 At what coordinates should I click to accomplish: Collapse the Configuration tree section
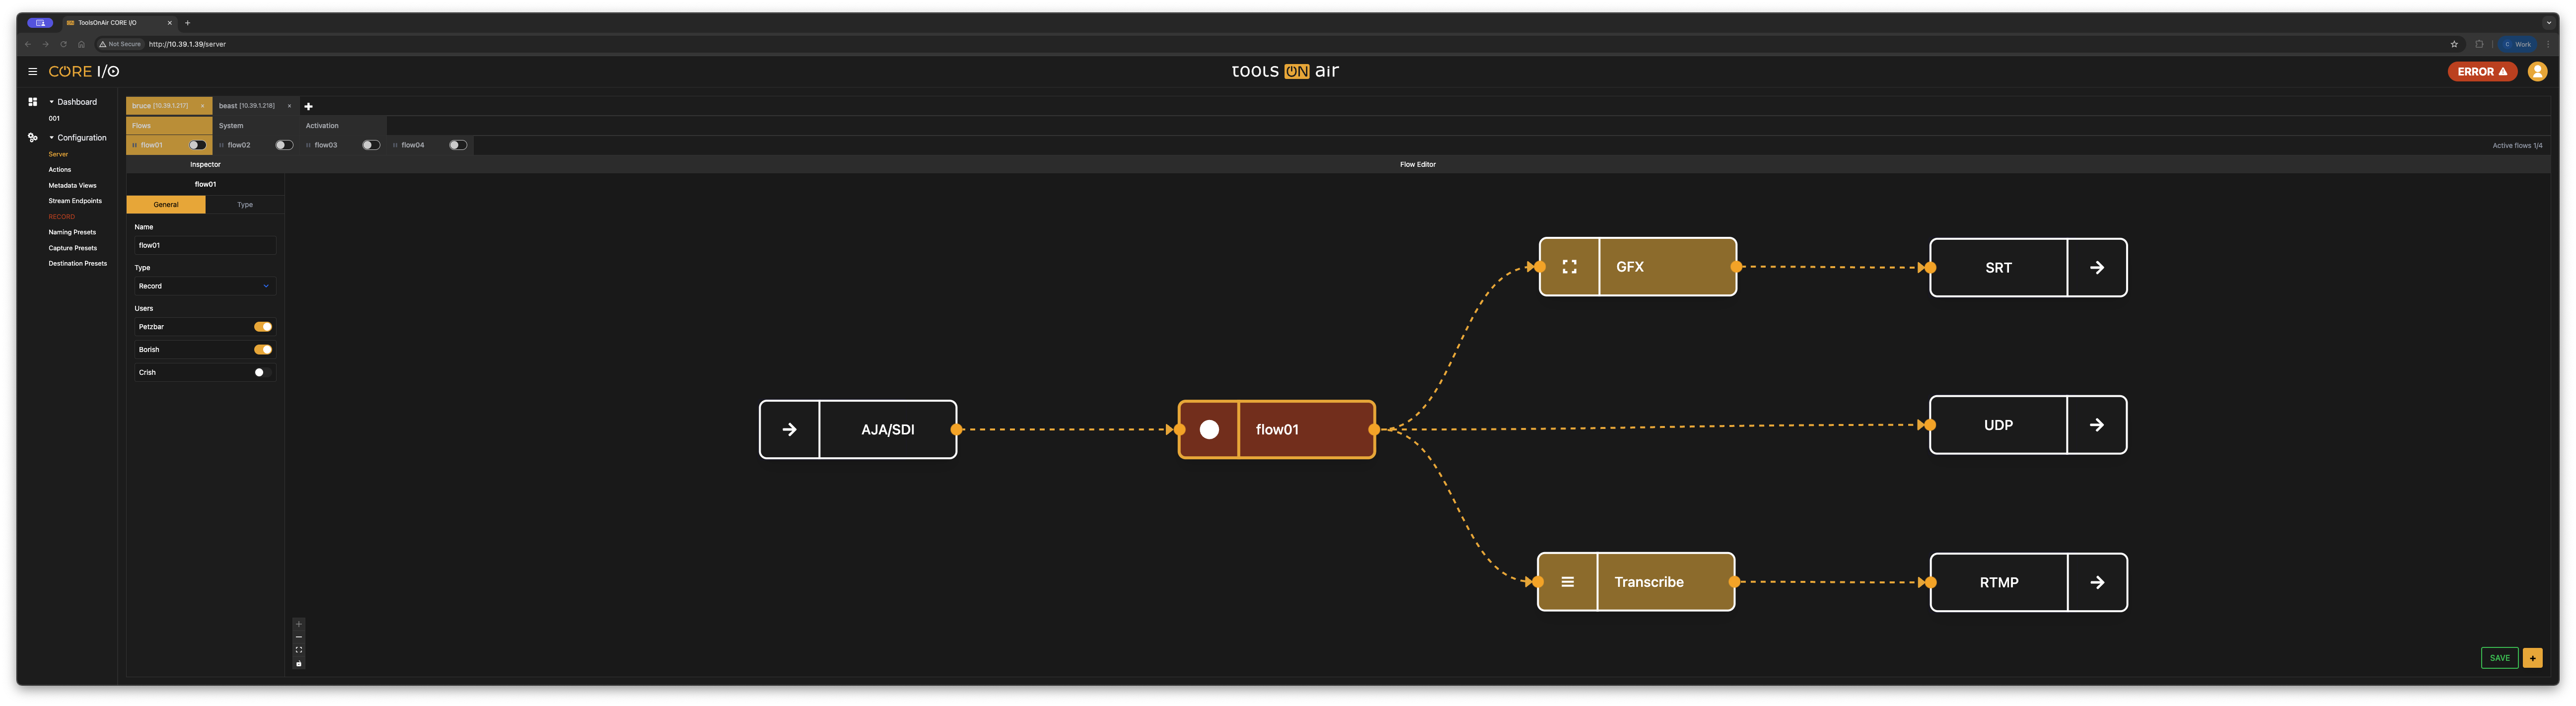point(52,138)
